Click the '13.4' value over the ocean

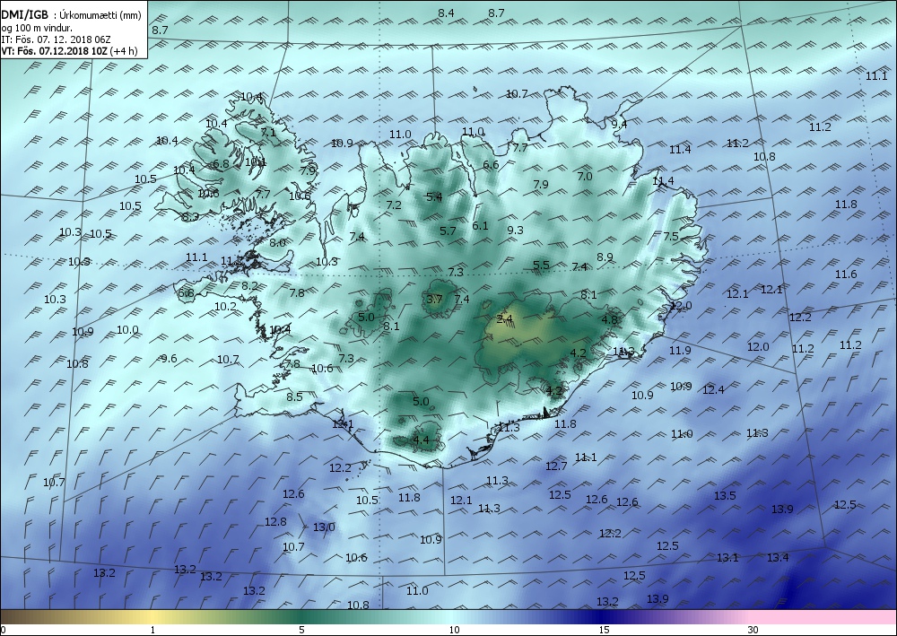(x=778, y=557)
